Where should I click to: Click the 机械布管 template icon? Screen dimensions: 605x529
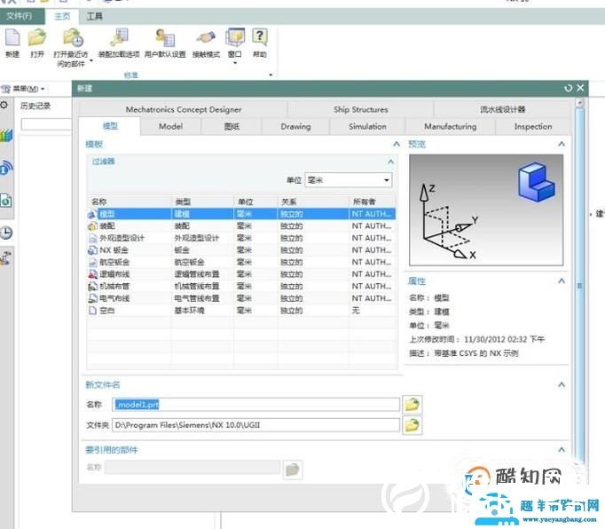(92, 286)
